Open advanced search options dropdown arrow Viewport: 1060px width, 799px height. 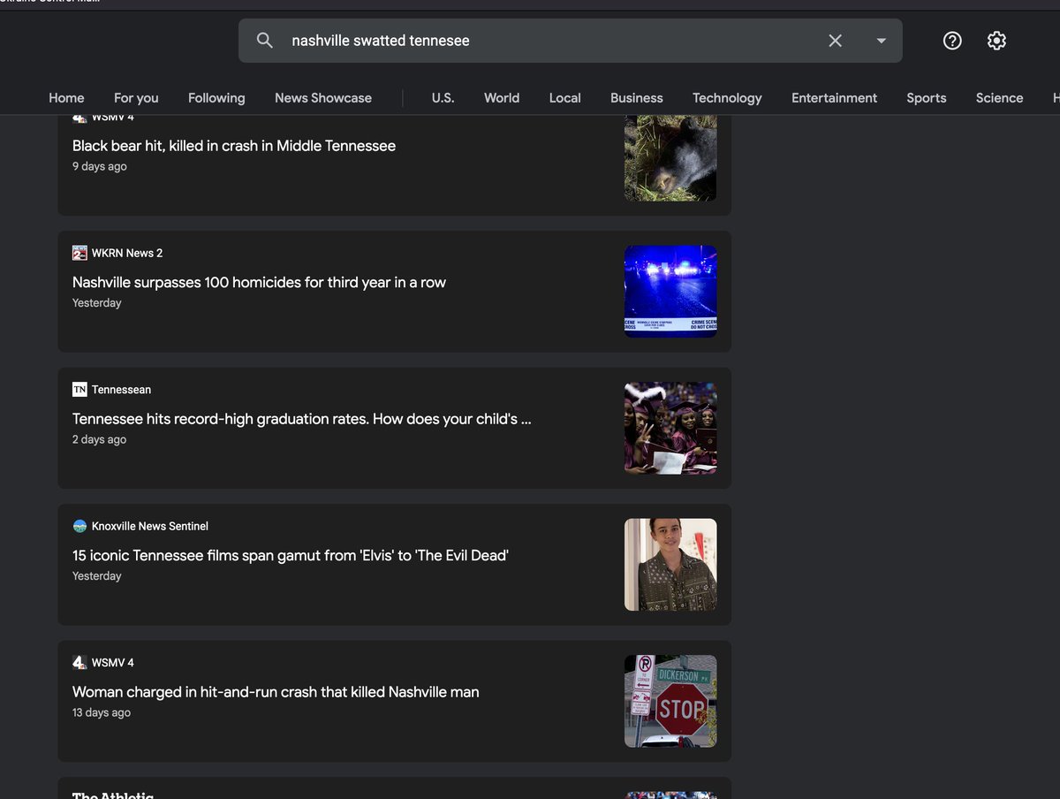(881, 41)
